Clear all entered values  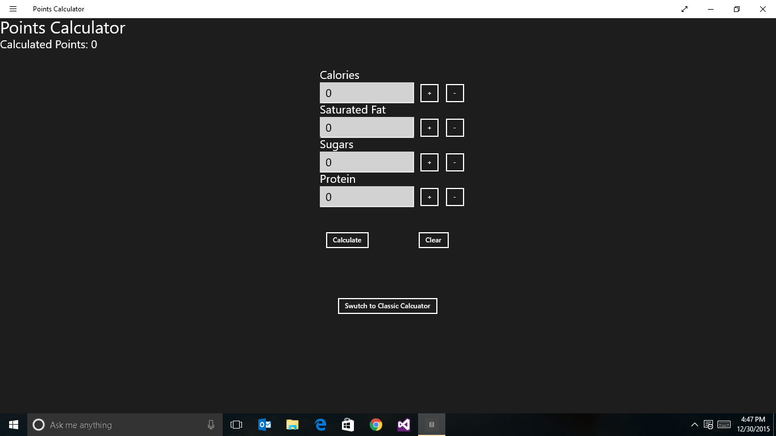point(433,240)
